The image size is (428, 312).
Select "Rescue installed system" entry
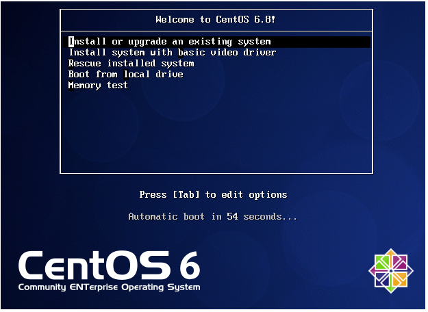point(131,63)
